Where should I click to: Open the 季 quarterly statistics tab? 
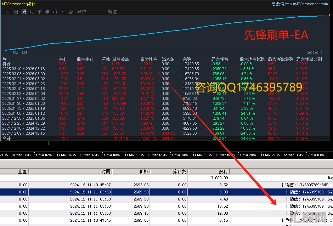pyautogui.click(x=39, y=12)
